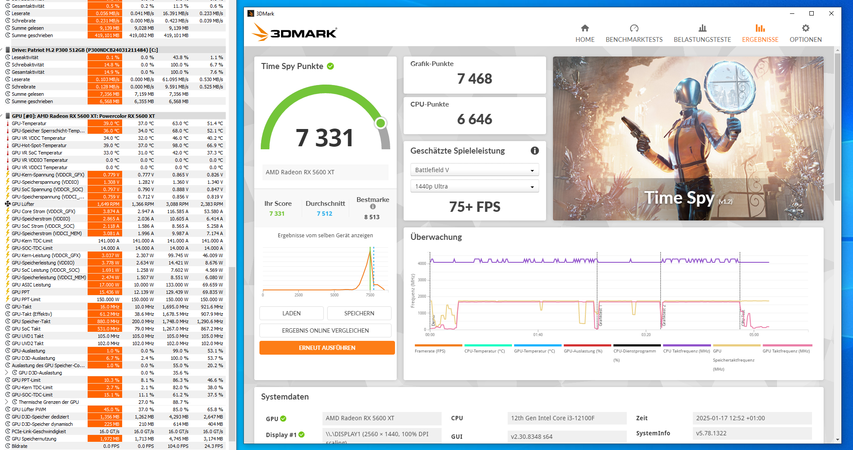Click the circle icon beside Leseaktivität under Drive: Patriot
The height and width of the screenshot is (450, 853).
pos(8,57)
